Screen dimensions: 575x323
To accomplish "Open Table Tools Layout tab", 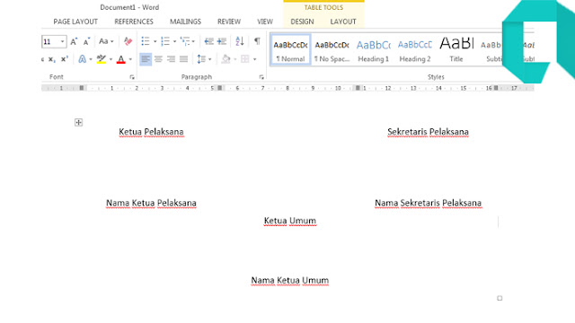I will (x=343, y=22).
